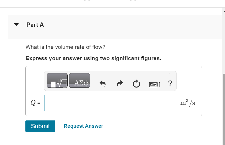Click the redo arrow icon
225x145 pixels.
coord(120,84)
